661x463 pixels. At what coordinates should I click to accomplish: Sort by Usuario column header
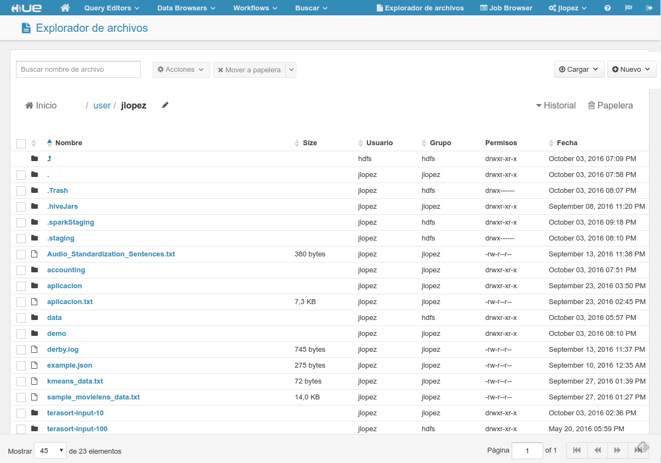tap(379, 142)
